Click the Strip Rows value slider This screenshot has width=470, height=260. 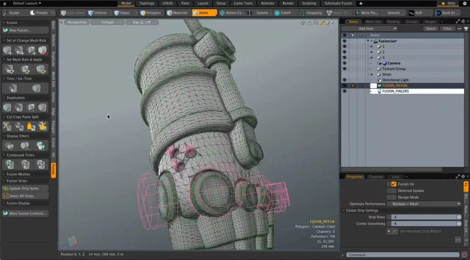pos(424,217)
